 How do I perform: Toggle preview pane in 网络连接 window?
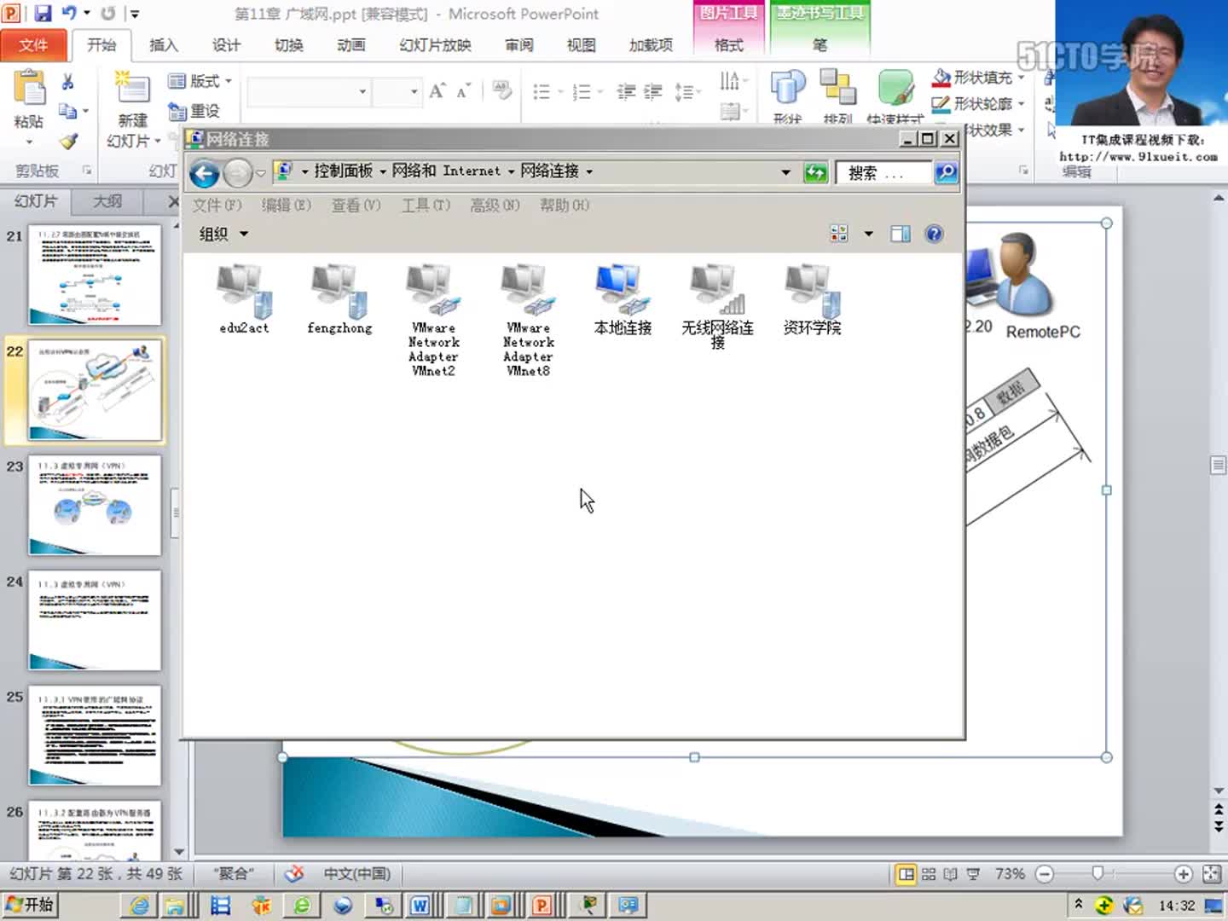[901, 234]
